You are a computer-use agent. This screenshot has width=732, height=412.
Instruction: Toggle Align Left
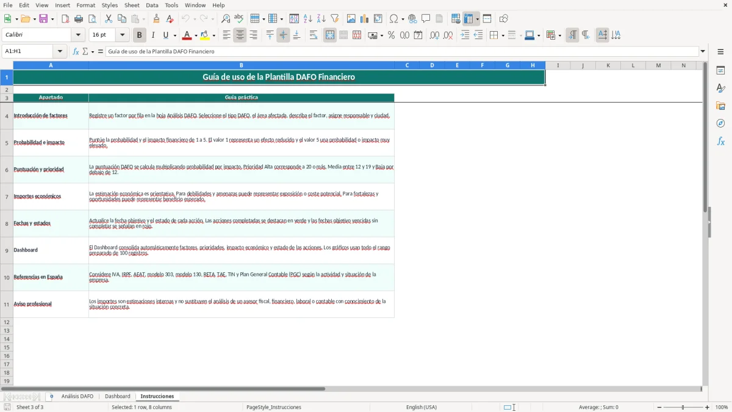(226, 35)
